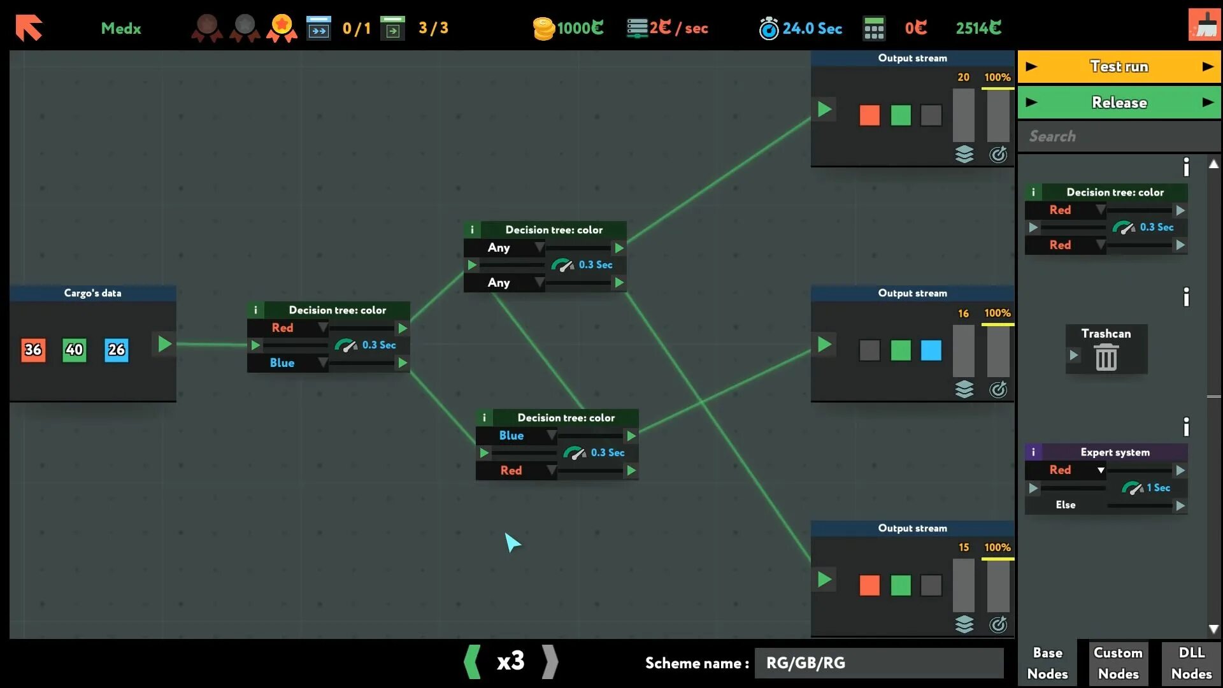Toggle the red square in top Output stream
The height and width of the screenshot is (688, 1223).
[x=869, y=115]
